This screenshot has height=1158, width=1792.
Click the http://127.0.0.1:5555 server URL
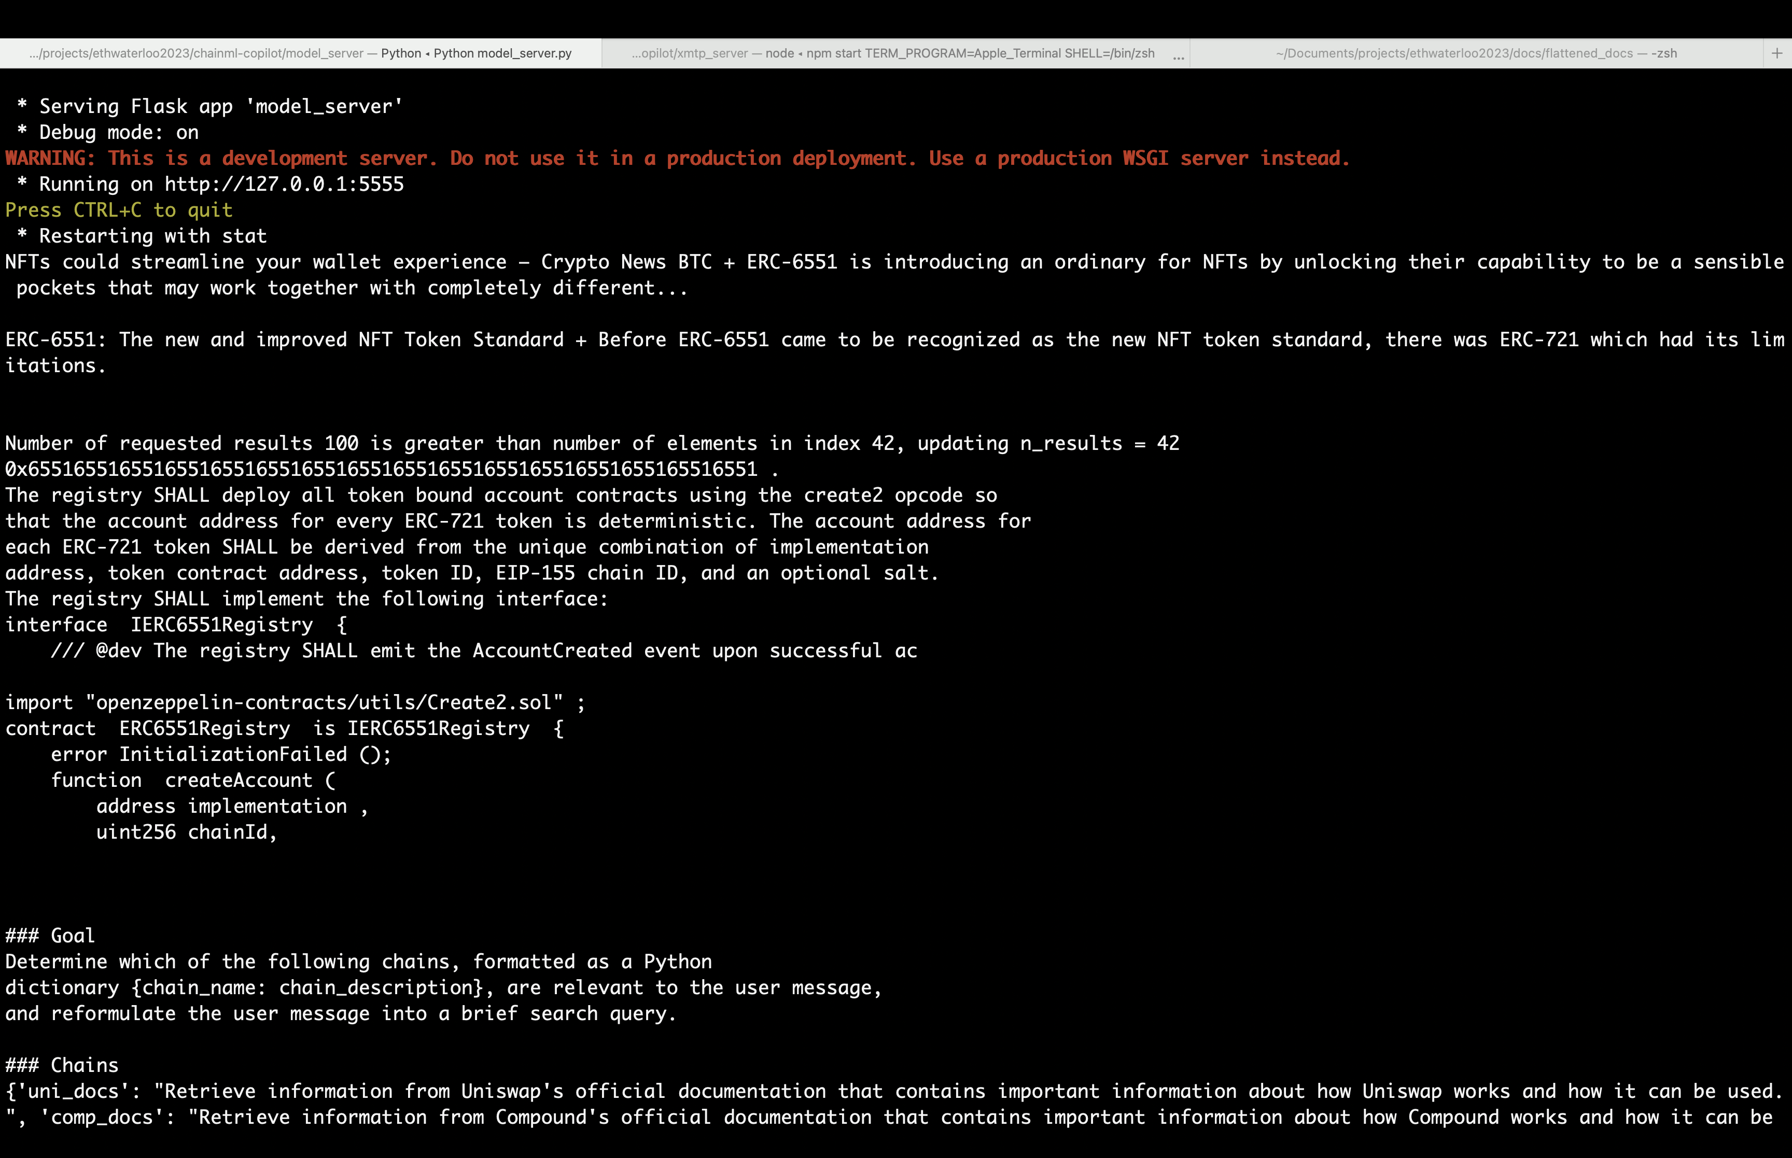click(x=284, y=184)
